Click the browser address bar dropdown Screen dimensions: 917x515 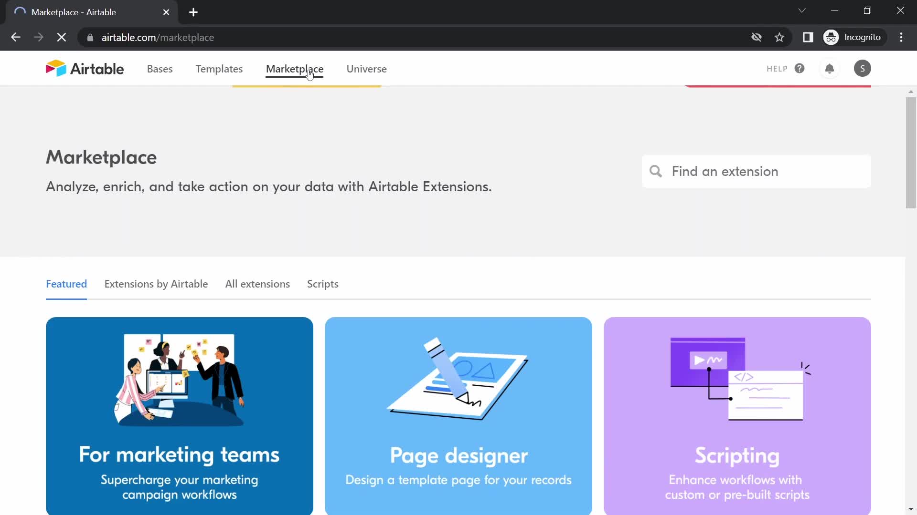pyautogui.click(x=802, y=11)
